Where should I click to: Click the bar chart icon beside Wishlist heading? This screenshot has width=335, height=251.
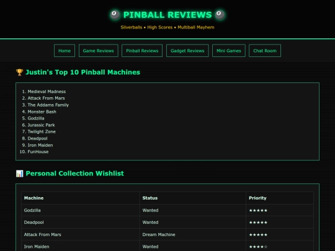pos(19,174)
